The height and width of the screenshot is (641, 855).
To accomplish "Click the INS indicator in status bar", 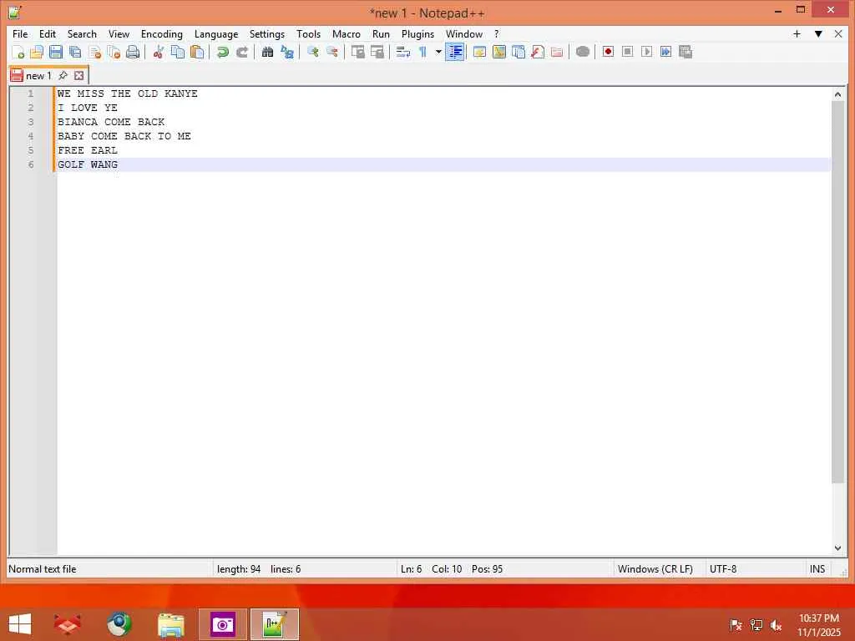I will (x=817, y=569).
